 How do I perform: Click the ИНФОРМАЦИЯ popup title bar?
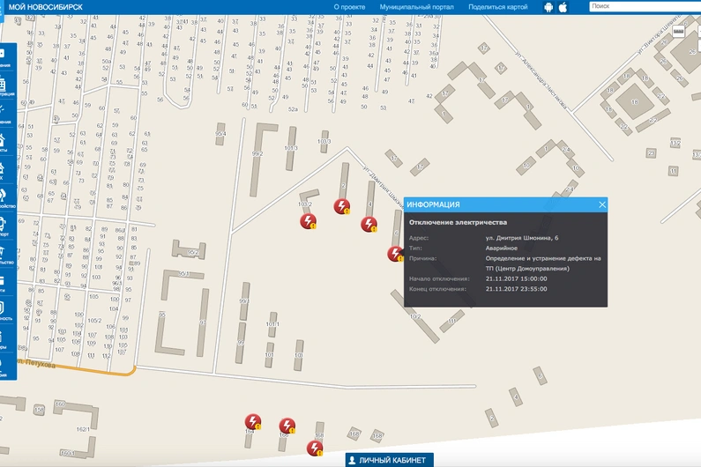tap(494, 204)
